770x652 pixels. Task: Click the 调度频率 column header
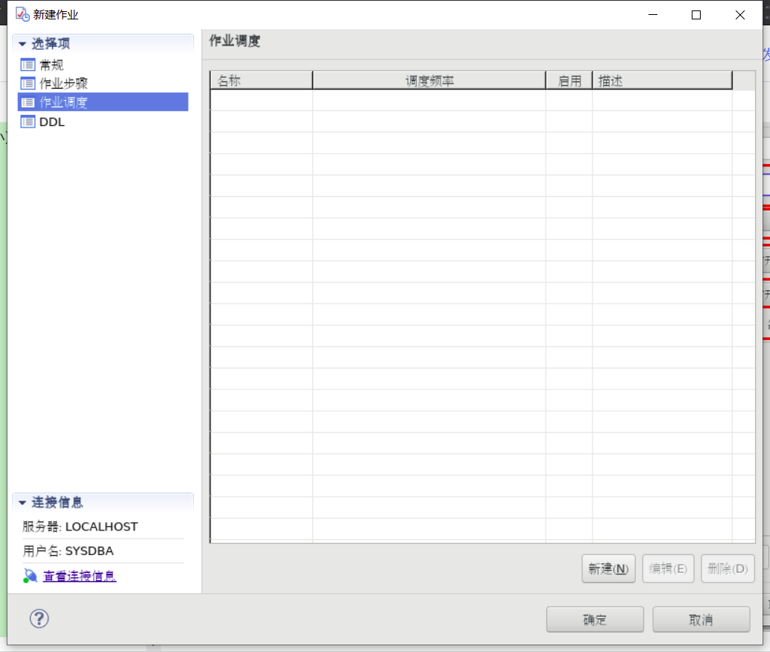point(428,80)
